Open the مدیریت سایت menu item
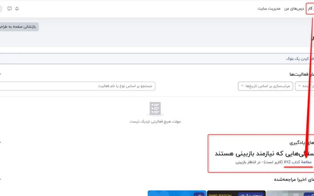This screenshot has height=196, width=314. click(269, 9)
